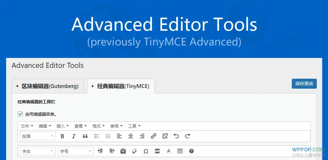Click the italic formatting icon
328x160 pixels.
74,136
